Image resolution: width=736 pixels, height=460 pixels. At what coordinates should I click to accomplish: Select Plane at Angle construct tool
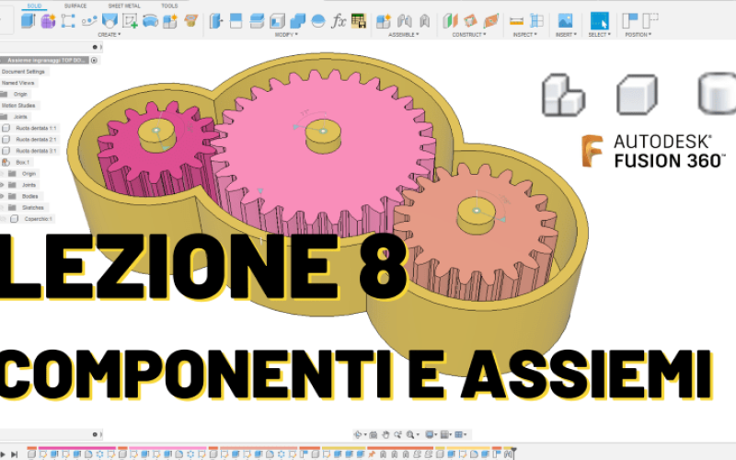[x=470, y=21]
